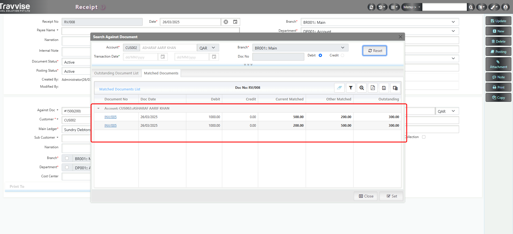
Task: Click the Cost Center input field
Action: (76, 176)
